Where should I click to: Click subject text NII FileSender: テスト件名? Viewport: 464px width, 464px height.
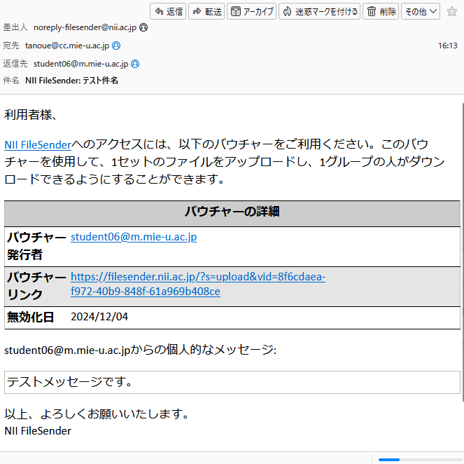click(x=71, y=81)
